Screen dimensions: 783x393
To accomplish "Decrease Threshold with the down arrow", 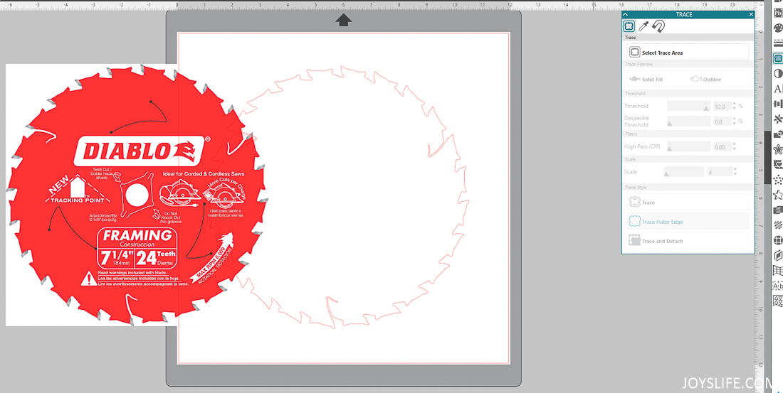I will coord(734,109).
